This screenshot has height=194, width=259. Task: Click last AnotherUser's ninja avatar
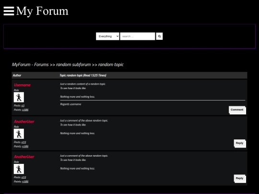point(19,169)
